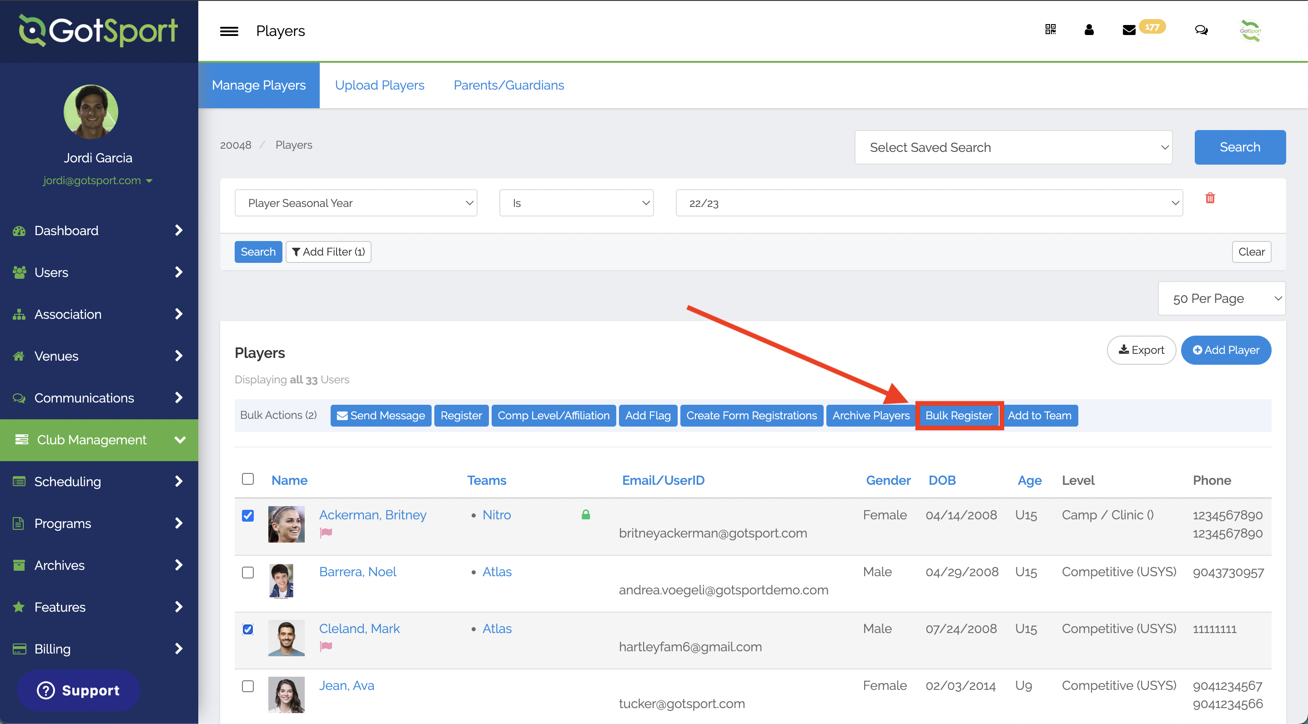Open the Programs sidebar menu
Screen dimensions: 1308x724
99,523
